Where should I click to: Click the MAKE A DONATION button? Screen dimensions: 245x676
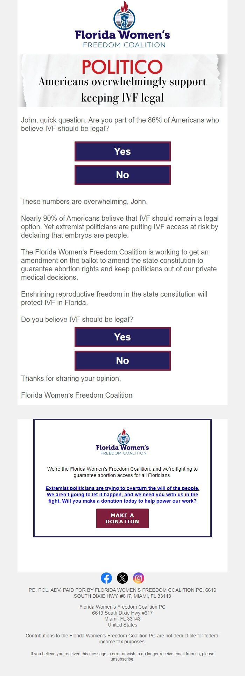pos(122,518)
